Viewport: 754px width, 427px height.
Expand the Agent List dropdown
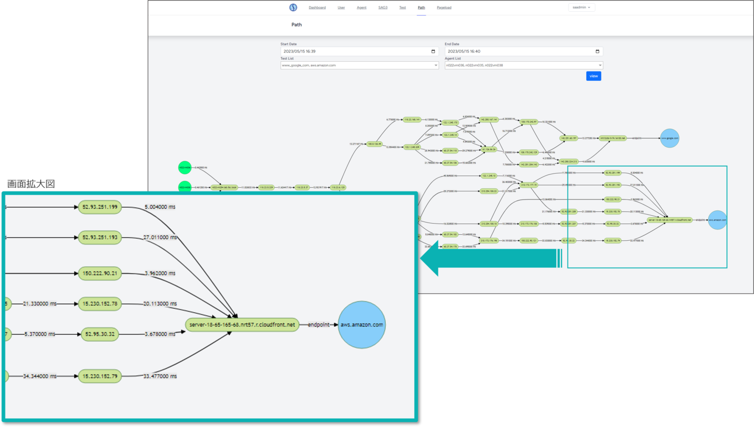tap(523, 65)
